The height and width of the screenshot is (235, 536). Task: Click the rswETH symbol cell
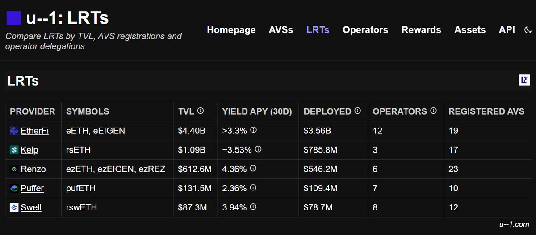(82, 207)
